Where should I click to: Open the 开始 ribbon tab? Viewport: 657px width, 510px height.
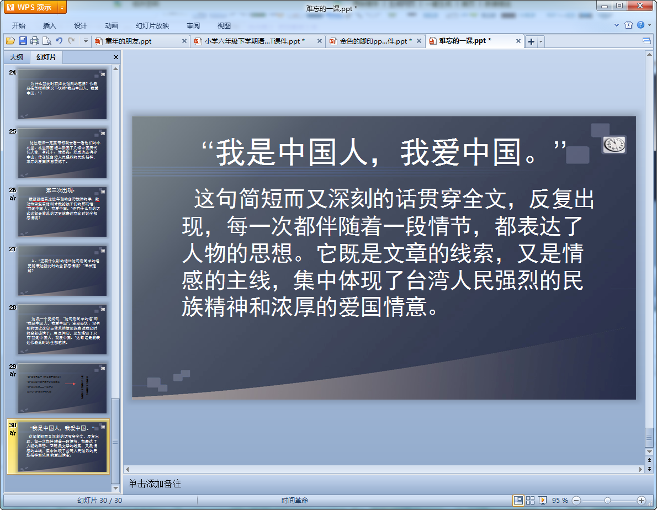[18, 25]
